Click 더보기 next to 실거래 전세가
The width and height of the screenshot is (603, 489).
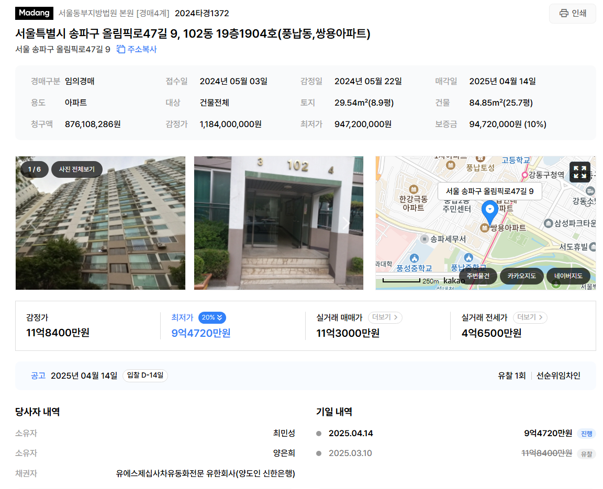(x=530, y=317)
